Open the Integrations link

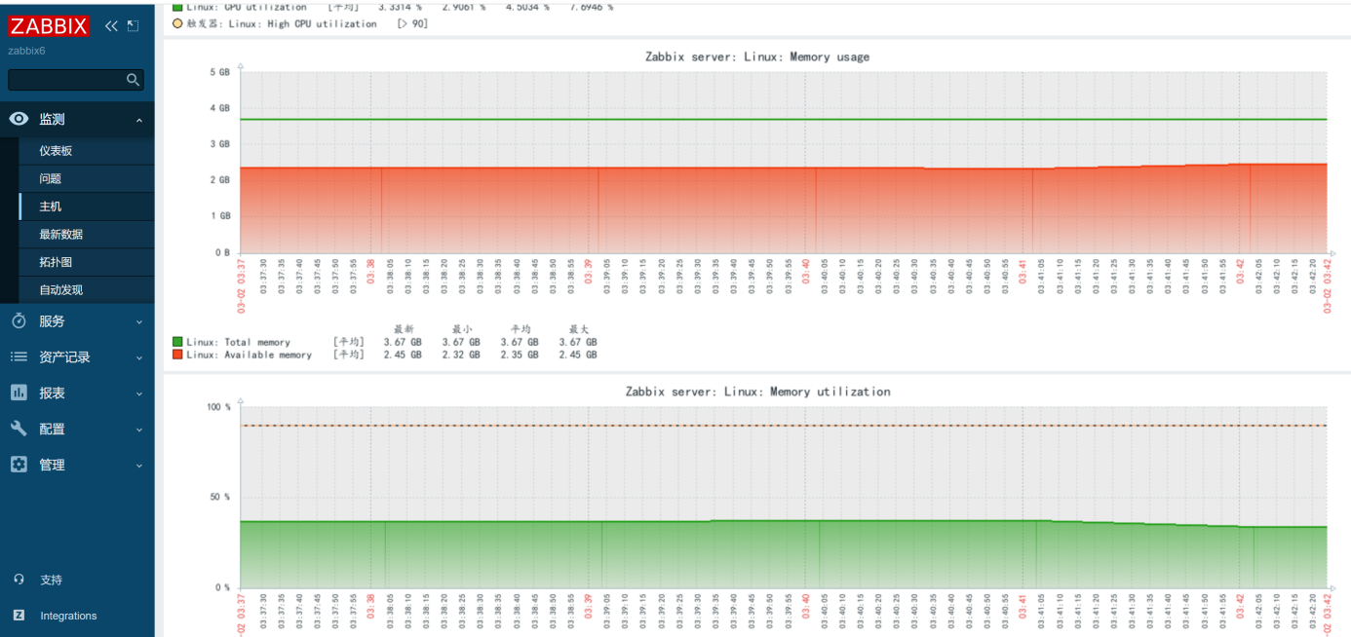(x=68, y=616)
